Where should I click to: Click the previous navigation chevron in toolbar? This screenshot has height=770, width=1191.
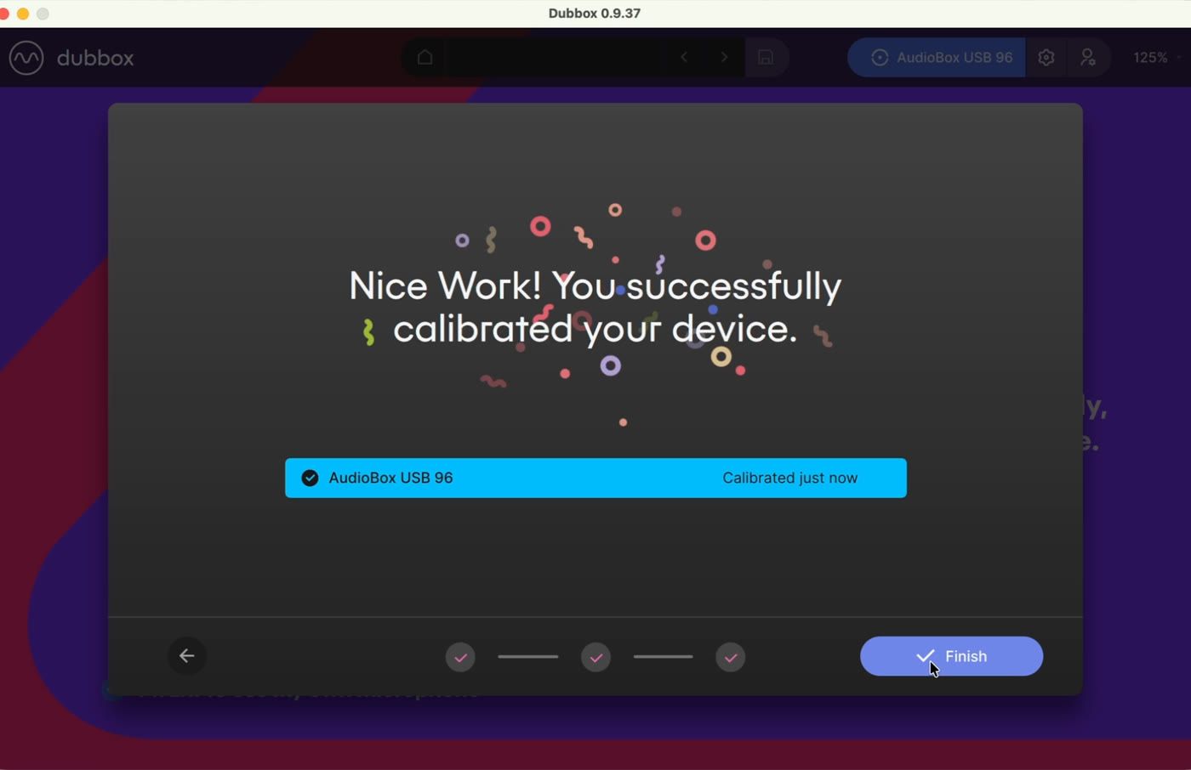[x=684, y=57]
